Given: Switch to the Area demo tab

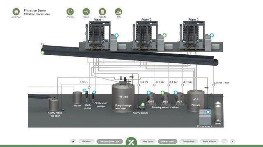Looking at the screenshot, I should point(148,141).
